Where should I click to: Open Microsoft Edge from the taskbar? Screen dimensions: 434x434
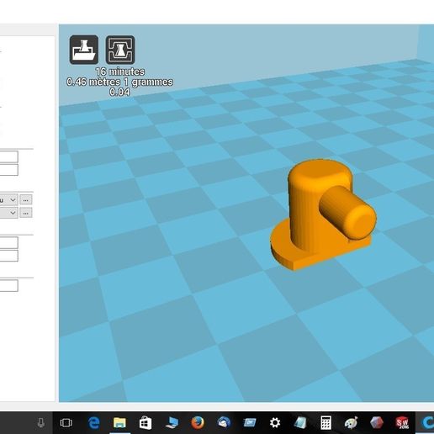point(94,423)
